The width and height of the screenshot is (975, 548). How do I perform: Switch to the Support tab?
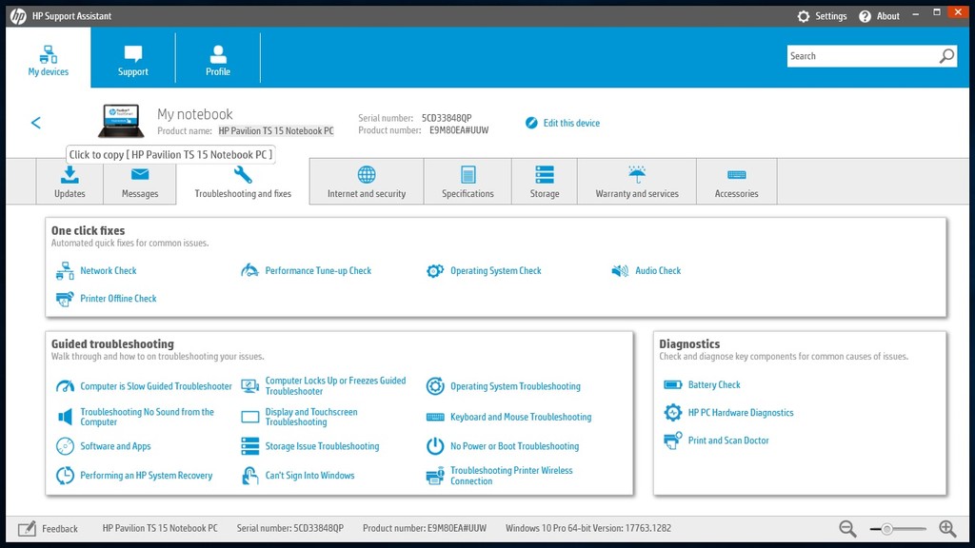(x=133, y=58)
